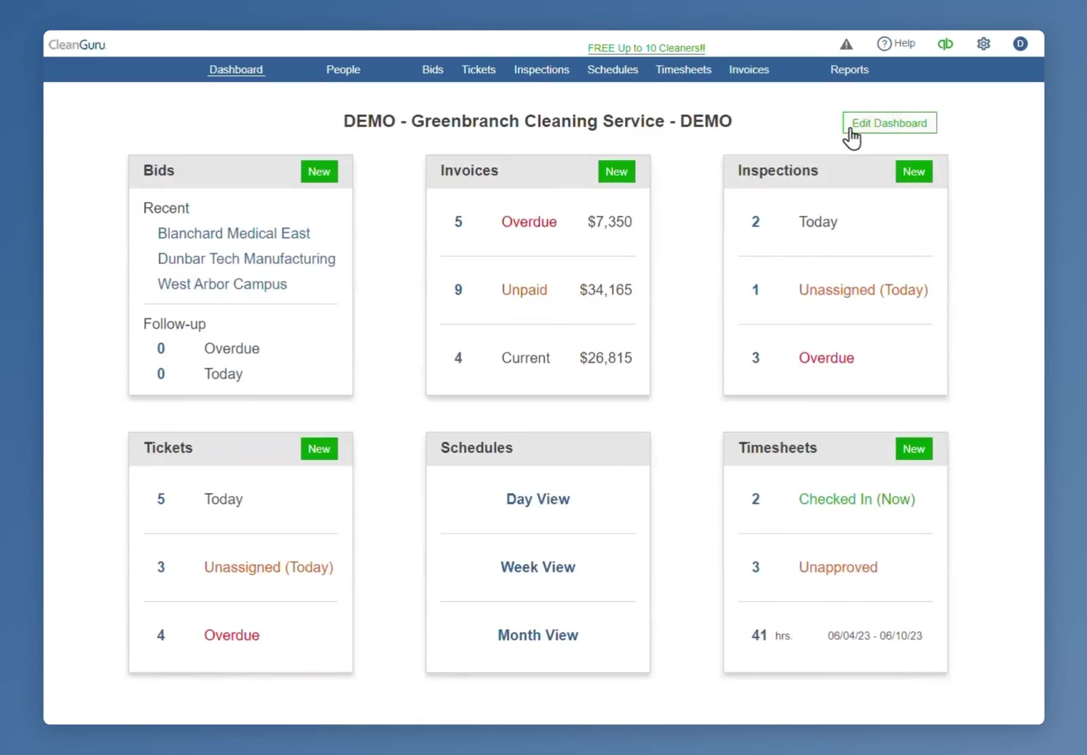
Task: Open the Schedules menu item
Action: click(613, 69)
